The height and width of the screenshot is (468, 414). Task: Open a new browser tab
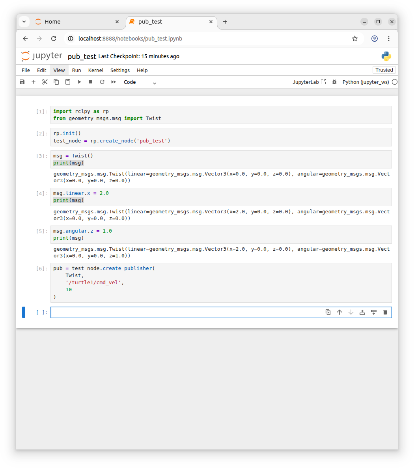click(225, 22)
